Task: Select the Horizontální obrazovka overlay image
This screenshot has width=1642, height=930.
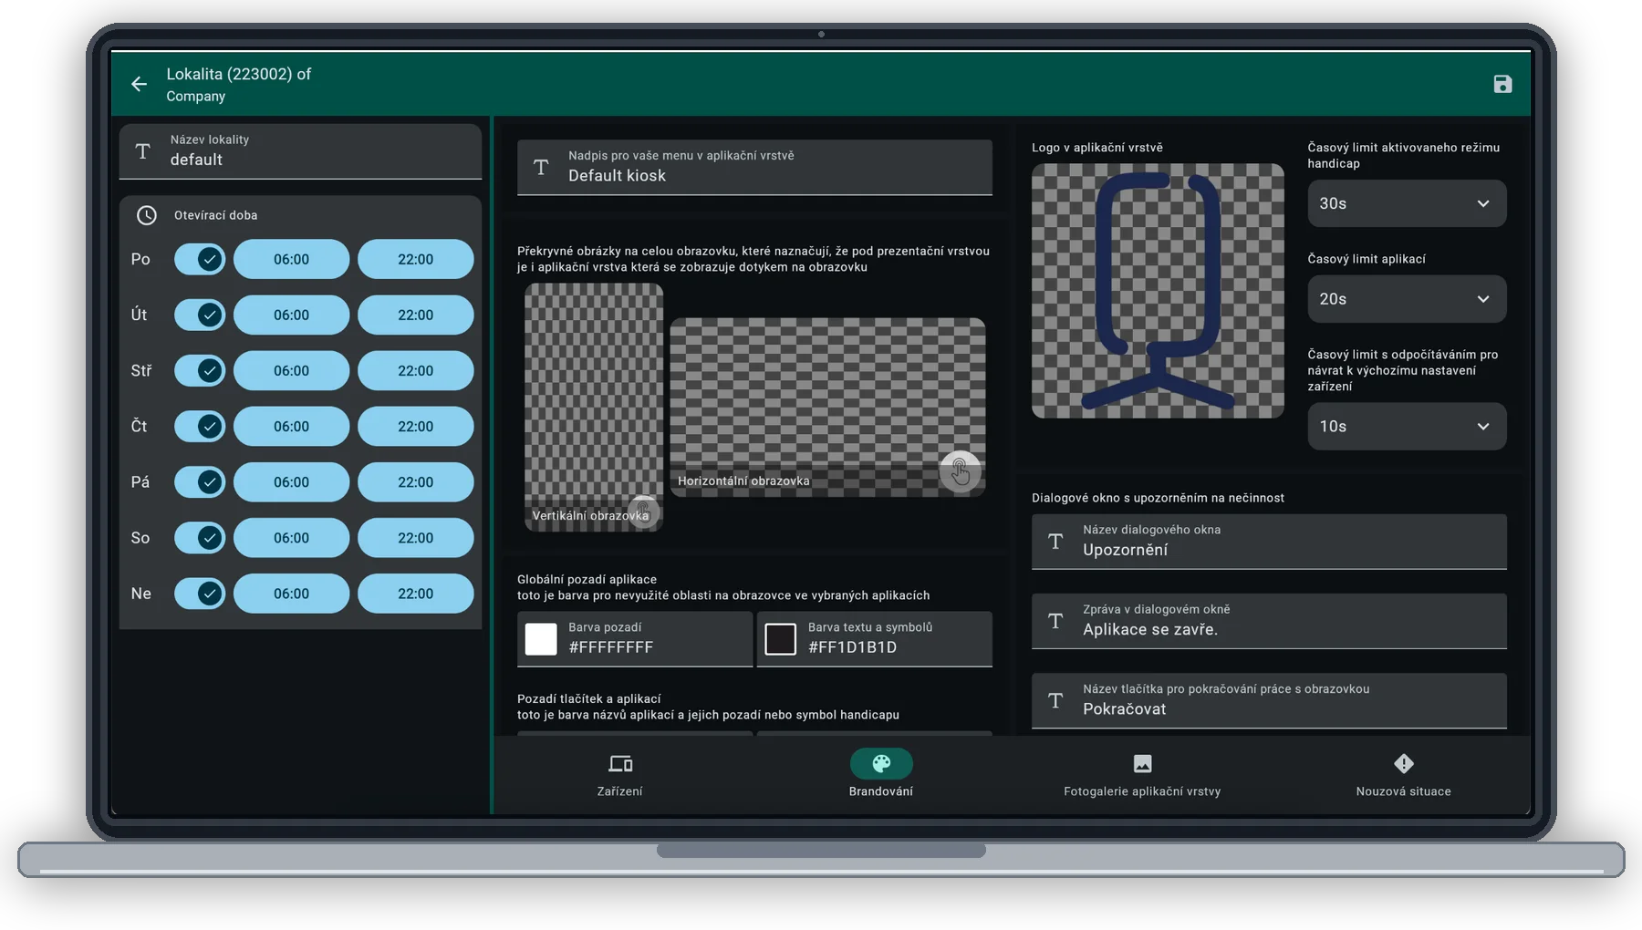Action: tap(827, 407)
